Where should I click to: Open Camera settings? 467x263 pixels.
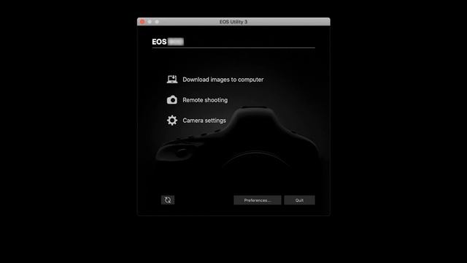(x=204, y=121)
